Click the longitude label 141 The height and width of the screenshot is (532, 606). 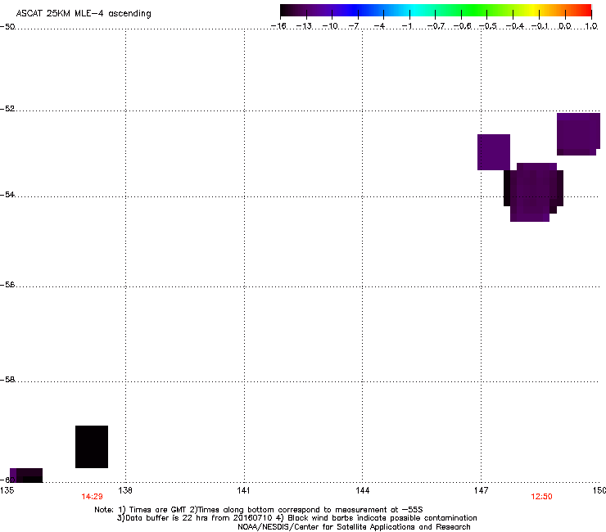(243, 490)
